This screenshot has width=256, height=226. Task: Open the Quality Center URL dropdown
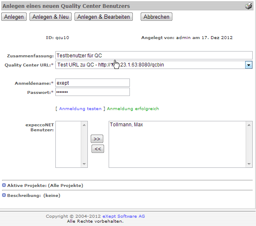tap(249, 65)
